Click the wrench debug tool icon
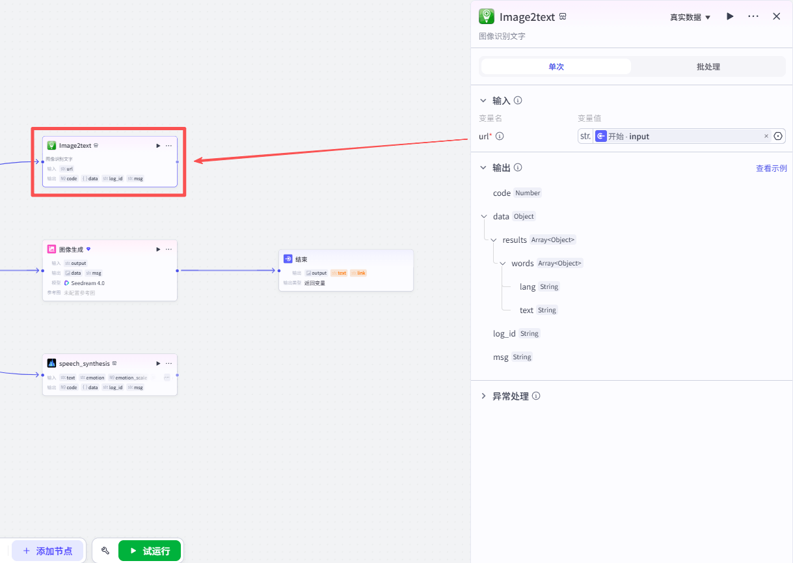Screen dimensions: 793x563 (x=105, y=551)
